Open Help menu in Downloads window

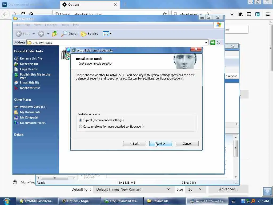(x=76, y=25)
